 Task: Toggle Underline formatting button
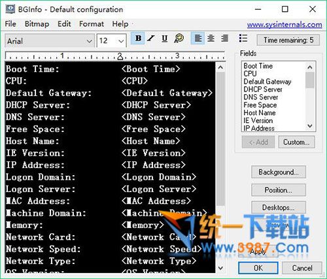(165, 39)
